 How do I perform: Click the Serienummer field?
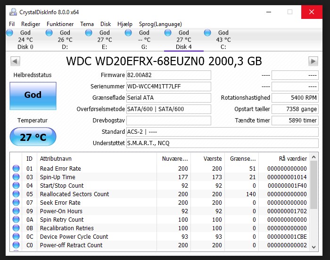(x=169, y=87)
